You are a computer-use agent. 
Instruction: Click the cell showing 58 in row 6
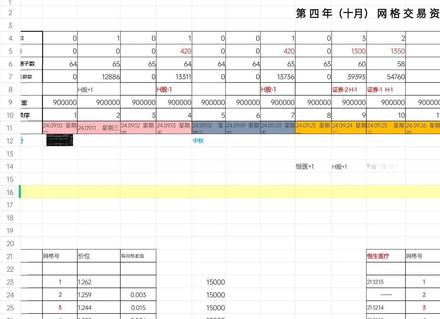386,64
